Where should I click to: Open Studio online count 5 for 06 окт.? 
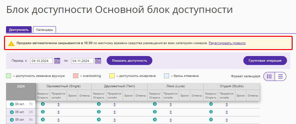[227, 120]
